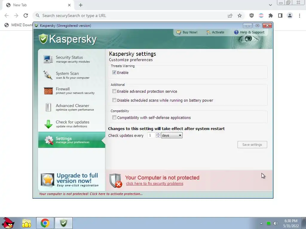The width and height of the screenshot is (306, 229).
Task: Click the Save settings button
Action: point(252,145)
